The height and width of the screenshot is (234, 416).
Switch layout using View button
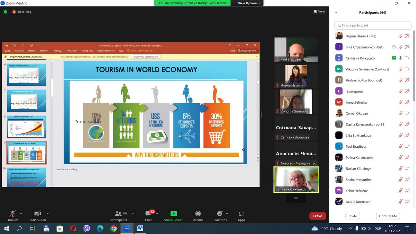(320, 11)
